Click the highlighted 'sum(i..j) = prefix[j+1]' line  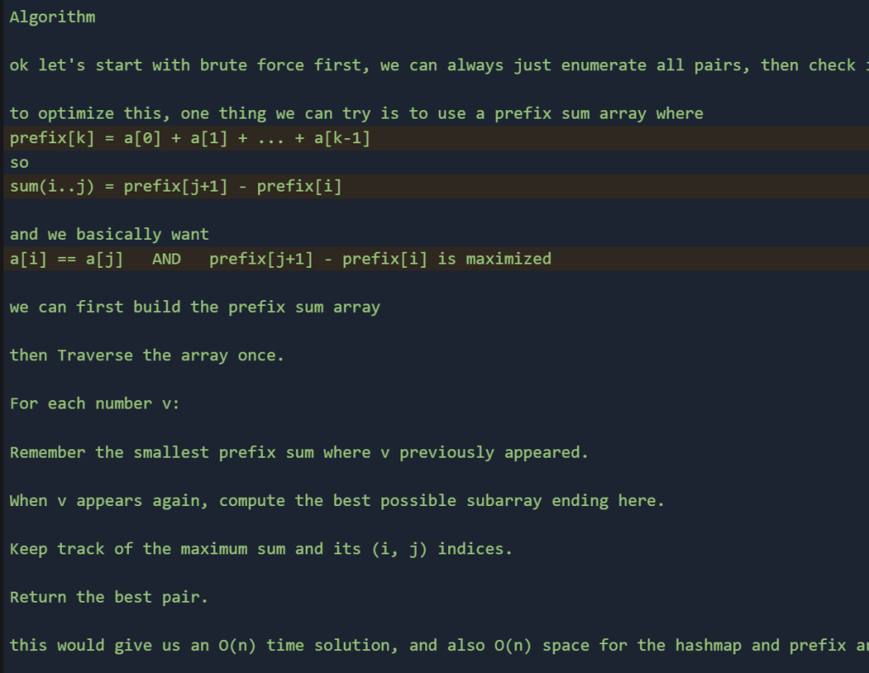tap(176, 186)
